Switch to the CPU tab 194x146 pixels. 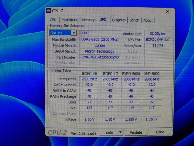(53, 20)
